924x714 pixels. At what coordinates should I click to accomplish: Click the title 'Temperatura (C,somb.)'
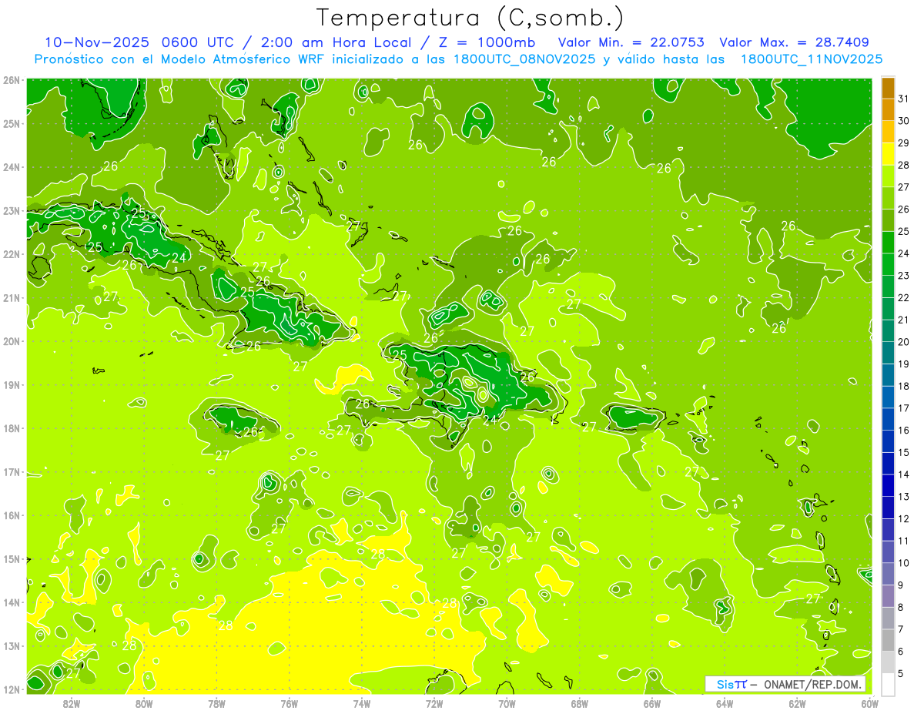(x=470, y=18)
